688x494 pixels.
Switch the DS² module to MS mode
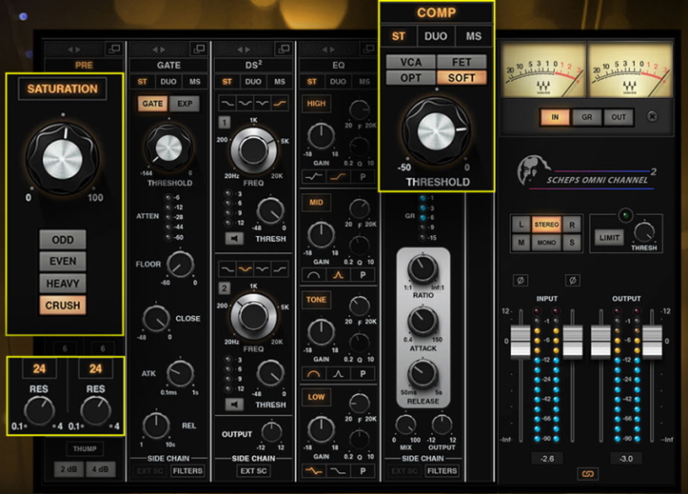(280, 82)
